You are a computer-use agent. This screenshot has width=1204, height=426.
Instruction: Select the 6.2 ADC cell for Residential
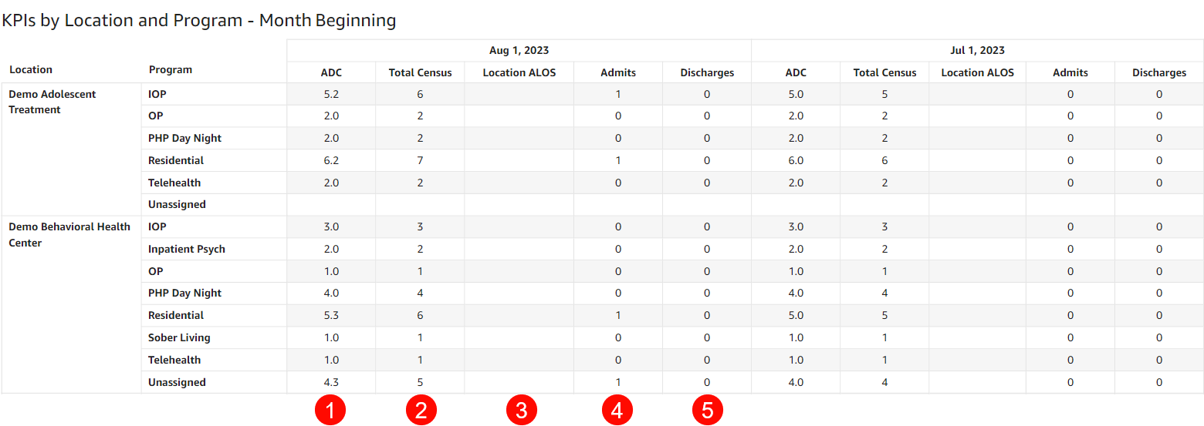[x=331, y=160]
